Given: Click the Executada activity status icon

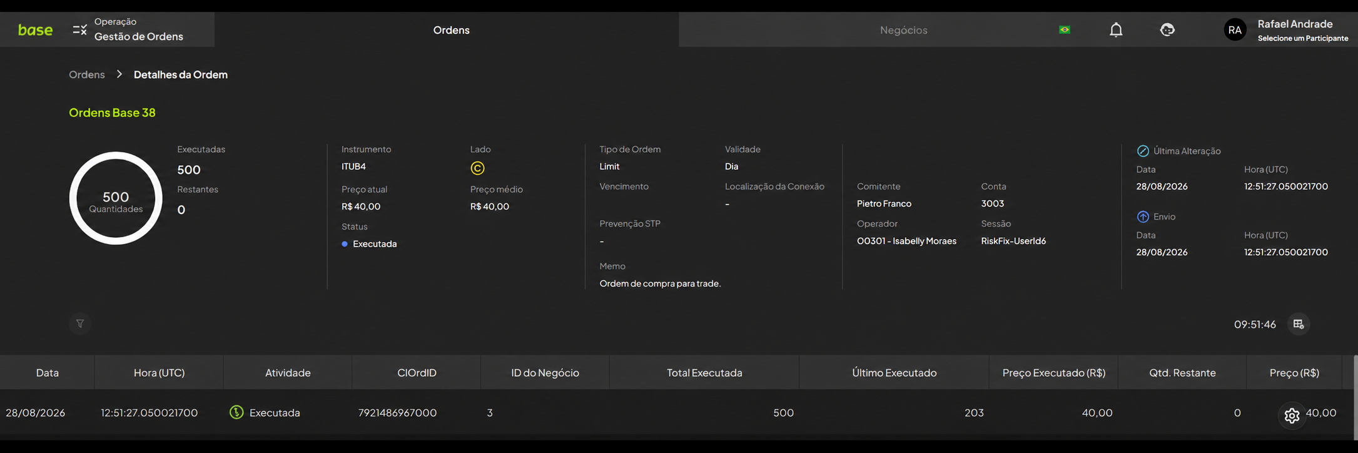Looking at the screenshot, I should coord(236,412).
